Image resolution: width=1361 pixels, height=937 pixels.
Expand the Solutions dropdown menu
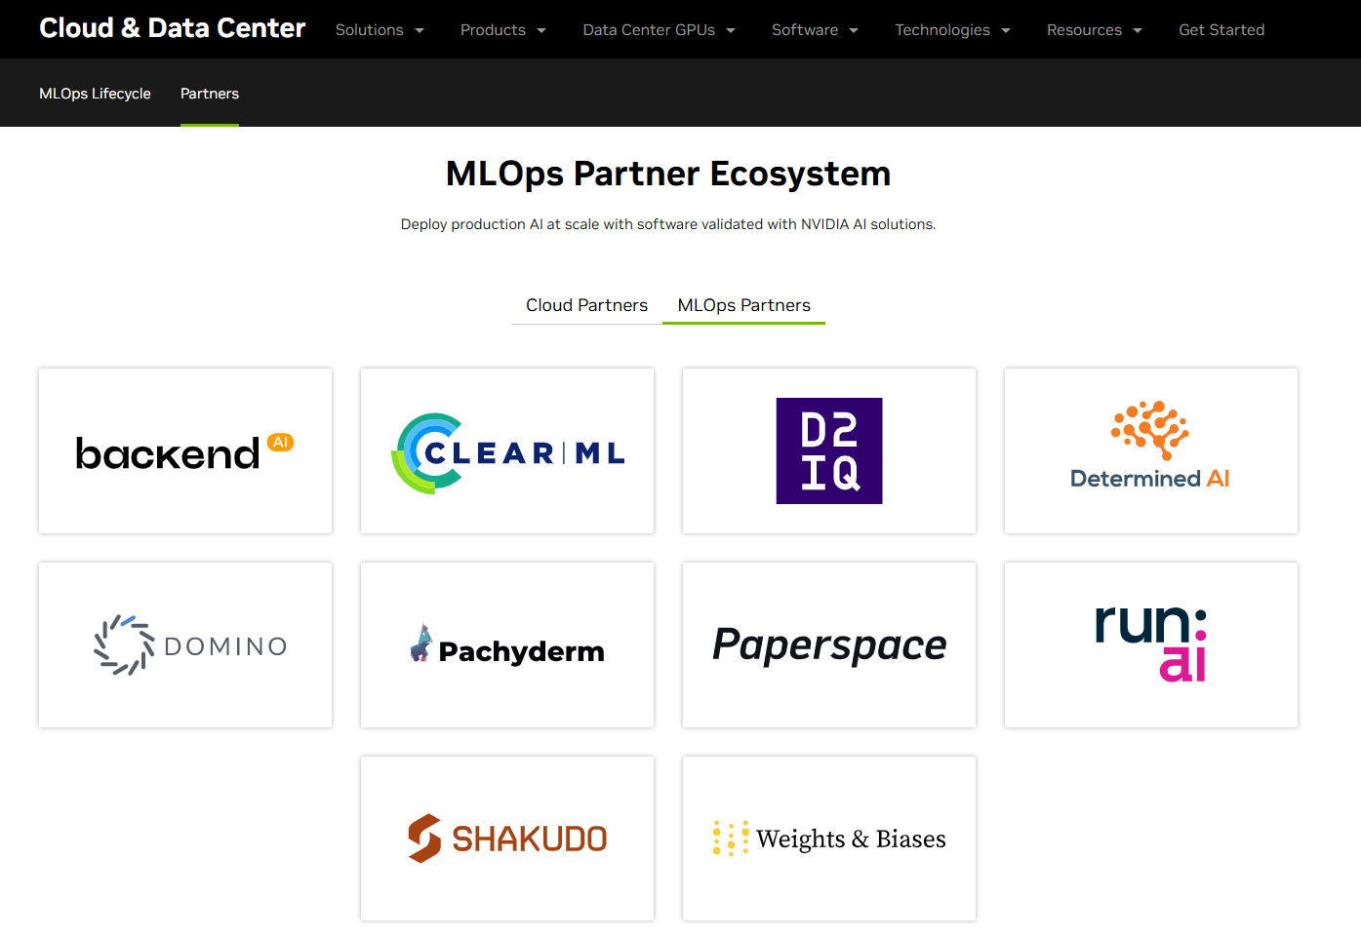[x=380, y=30]
